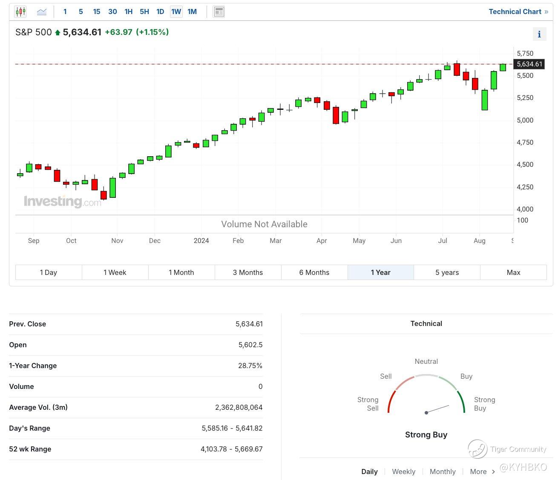Select the 1H interval
The width and height of the screenshot is (558, 480).
point(128,11)
